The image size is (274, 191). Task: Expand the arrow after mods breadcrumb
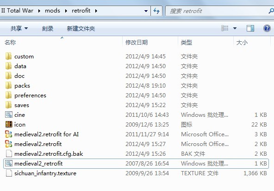(66, 11)
